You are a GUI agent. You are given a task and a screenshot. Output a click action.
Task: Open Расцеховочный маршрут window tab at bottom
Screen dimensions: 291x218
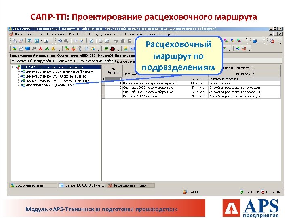pyautogui.click(x=131, y=185)
